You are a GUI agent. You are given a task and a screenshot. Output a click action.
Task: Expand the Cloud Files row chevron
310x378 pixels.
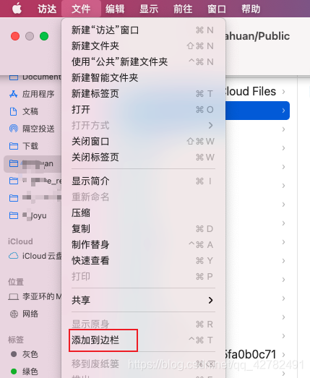point(283,92)
